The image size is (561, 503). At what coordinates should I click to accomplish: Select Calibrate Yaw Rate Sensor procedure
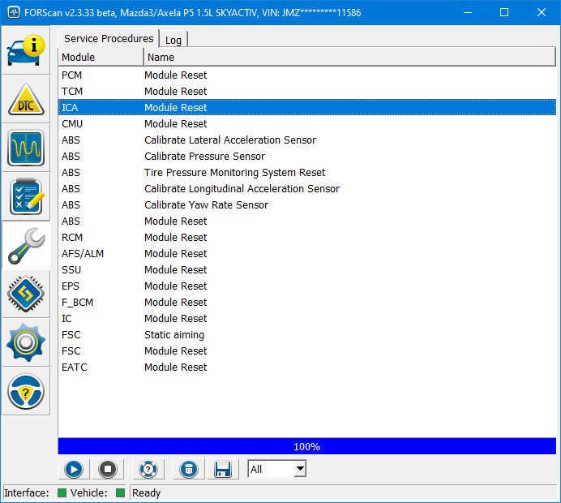click(307, 204)
